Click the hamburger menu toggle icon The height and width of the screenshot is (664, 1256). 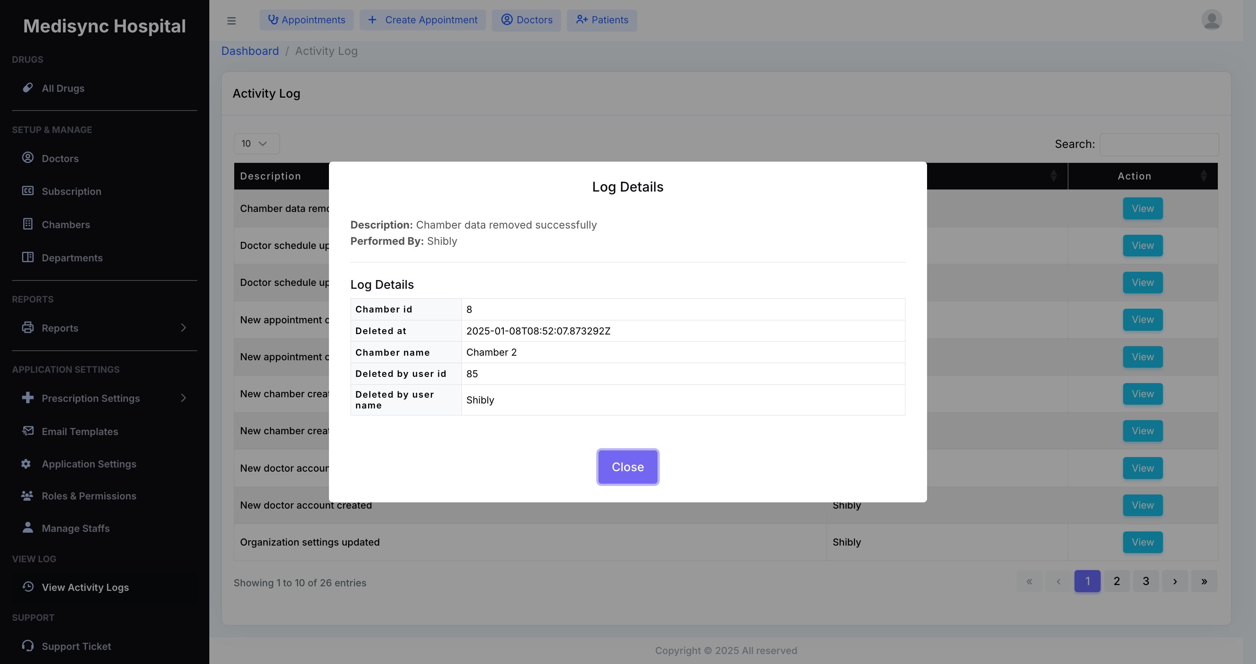(232, 20)
